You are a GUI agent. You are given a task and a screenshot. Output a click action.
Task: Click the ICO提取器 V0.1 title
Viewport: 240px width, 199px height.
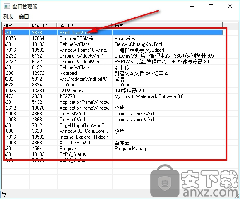pos(131,91)
